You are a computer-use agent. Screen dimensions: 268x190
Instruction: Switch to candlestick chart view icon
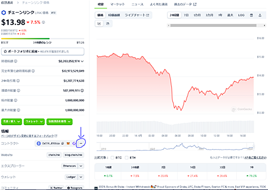107,24
